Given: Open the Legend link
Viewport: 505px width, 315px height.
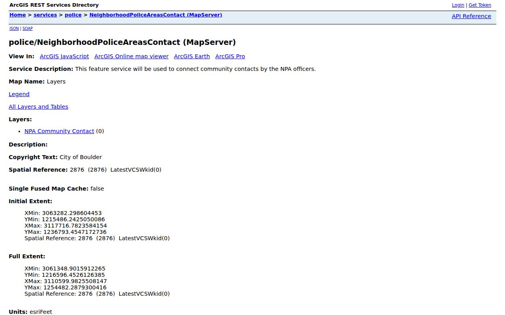Looking at the screenshot, I should (x=19, y=94).
